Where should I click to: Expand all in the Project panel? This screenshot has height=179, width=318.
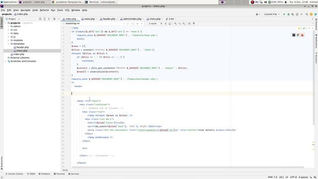44,19
